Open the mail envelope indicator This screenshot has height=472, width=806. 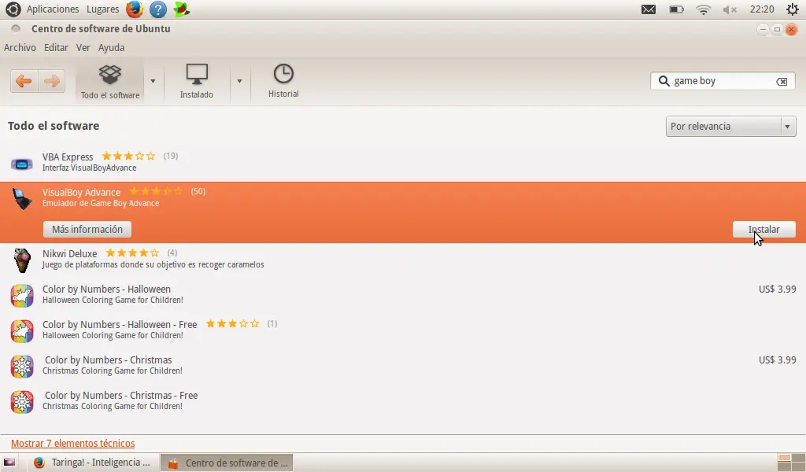click(649, 9)
